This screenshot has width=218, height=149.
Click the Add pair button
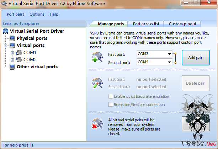click(196, 58)
